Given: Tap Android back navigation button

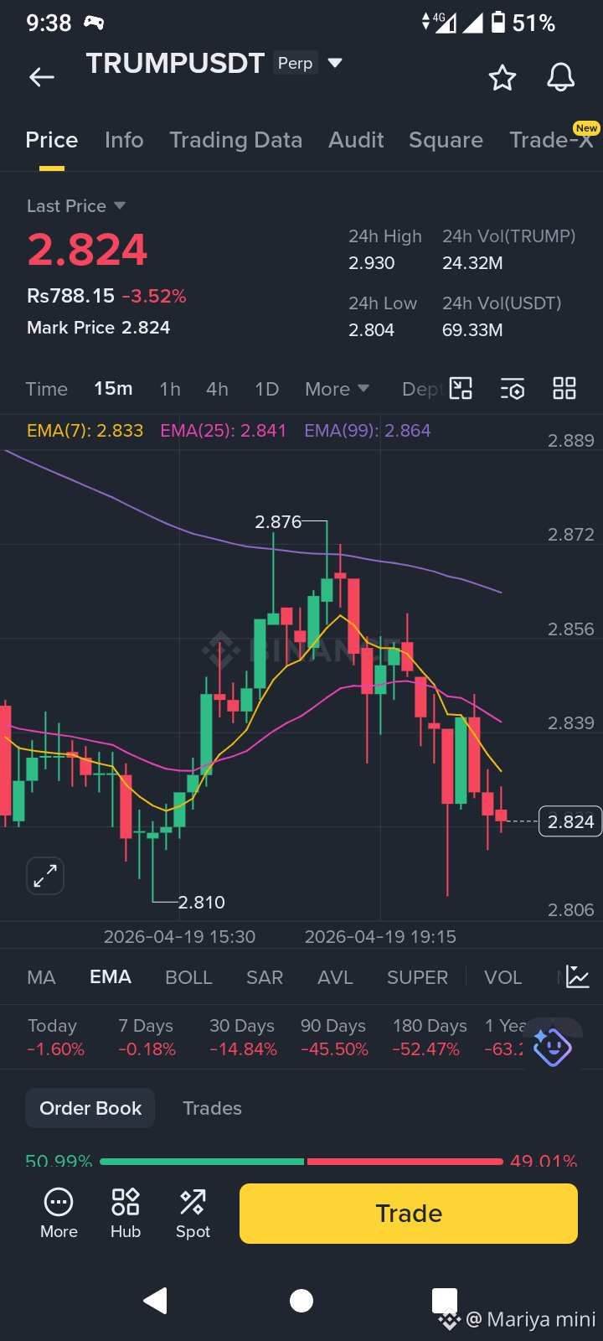Looking at the screenshot, I should point(156,1300).
